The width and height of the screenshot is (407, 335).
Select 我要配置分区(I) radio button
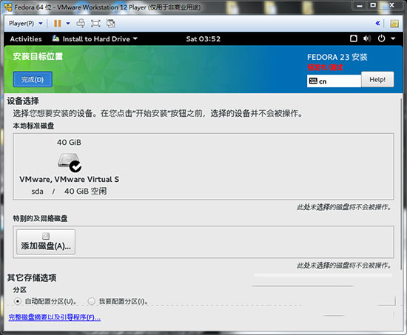[91, 301]
